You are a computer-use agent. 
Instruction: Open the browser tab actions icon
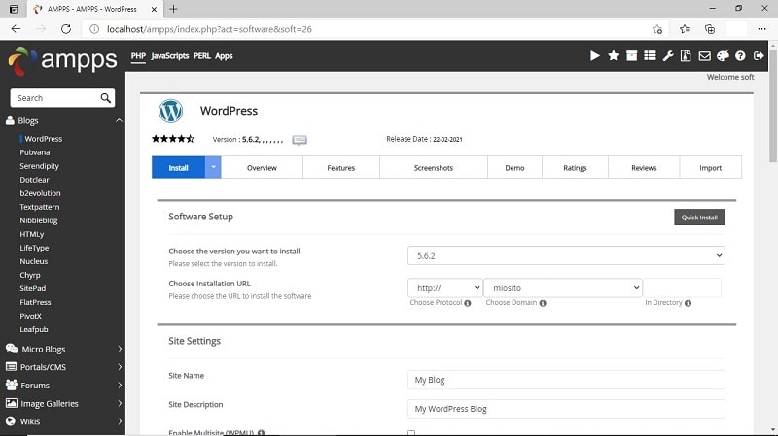(14, 9)
